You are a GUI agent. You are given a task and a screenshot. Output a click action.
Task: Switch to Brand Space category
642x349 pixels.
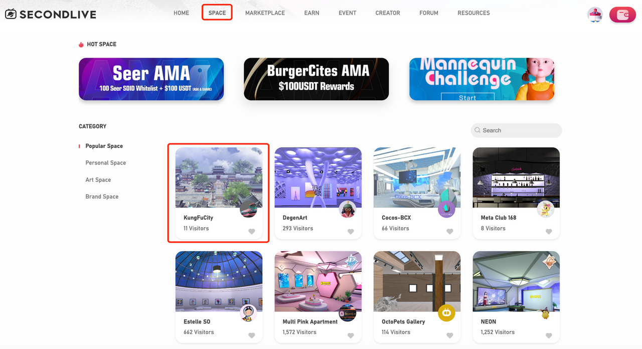[x=102, y=197]
